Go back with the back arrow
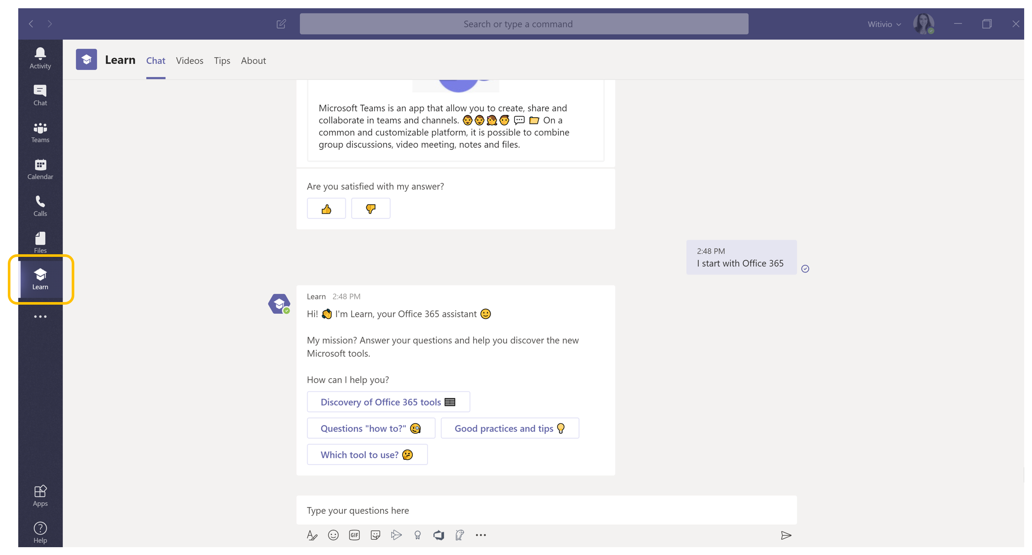Image resolution: width=1032 pixels, height=555 pixels. [31, 23]
